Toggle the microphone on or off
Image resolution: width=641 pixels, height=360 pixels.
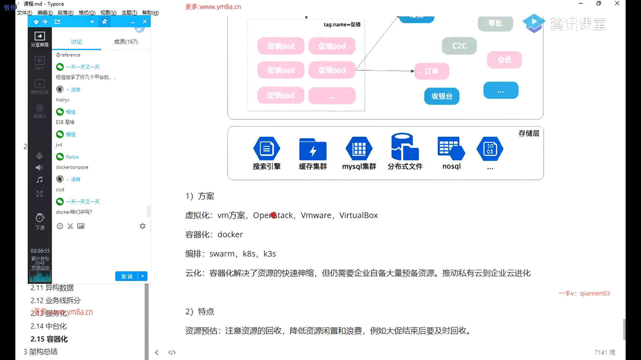[x=39, y=156]
